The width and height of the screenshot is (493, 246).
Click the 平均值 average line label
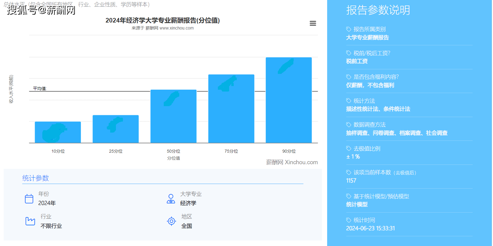pos(40,88)
